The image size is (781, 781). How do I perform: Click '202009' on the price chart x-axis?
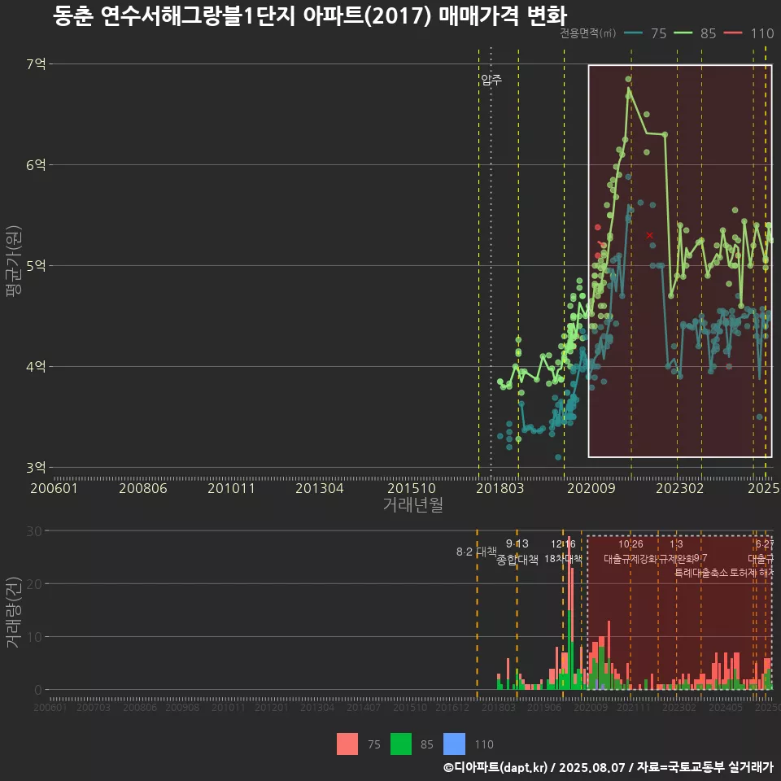[x=591, y=488]
